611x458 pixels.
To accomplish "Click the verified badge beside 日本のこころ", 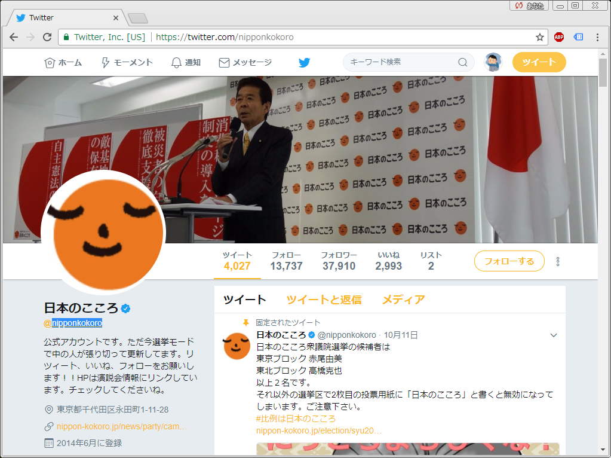I will (x=125, y=309).
